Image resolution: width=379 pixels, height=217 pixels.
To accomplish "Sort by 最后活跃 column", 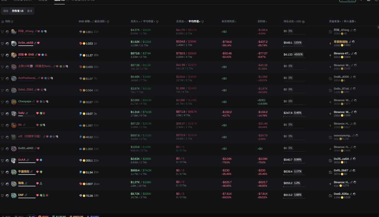I will tap(100, 21).
